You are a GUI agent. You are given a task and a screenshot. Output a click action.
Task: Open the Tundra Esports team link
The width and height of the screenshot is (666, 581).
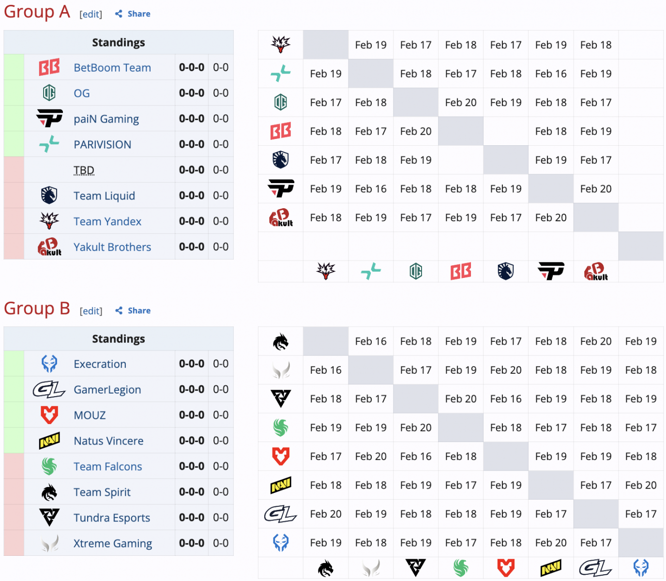pyautogui.click(x=111, y=518)
